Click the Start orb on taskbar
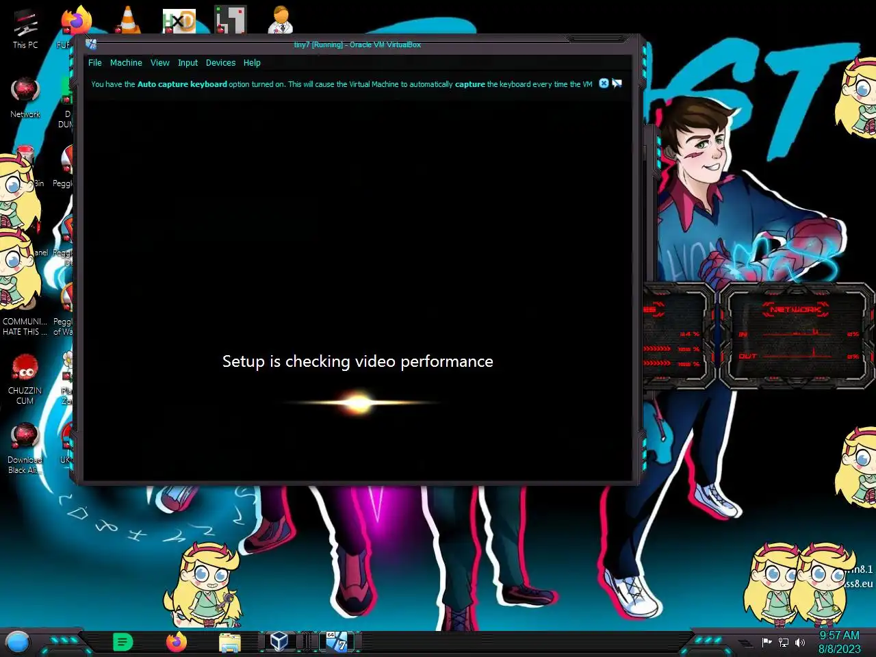 click(18, 642)
